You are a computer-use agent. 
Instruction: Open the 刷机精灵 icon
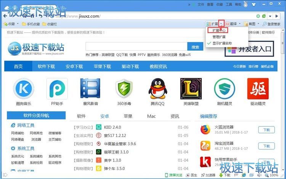[225, 89]
